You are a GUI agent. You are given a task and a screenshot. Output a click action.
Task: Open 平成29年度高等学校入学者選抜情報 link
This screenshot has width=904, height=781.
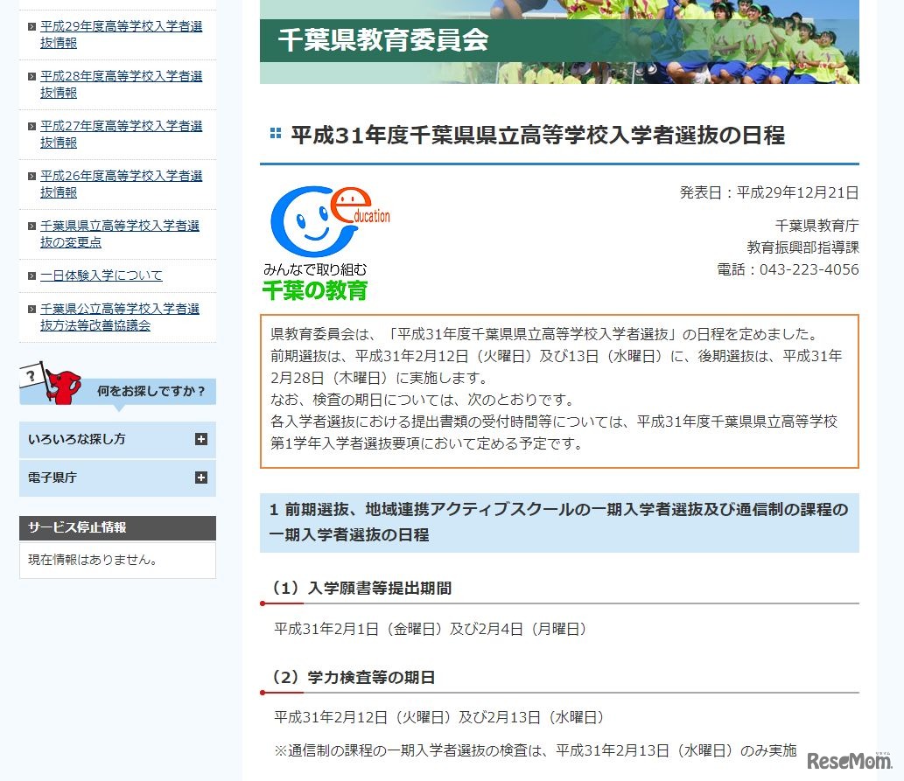(121, 35)
